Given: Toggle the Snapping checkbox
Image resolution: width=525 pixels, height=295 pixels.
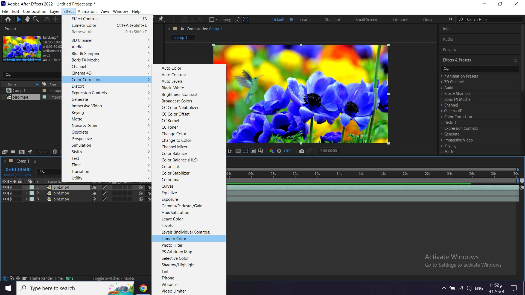Looking at the screenshot, I should tap(212, 20).
